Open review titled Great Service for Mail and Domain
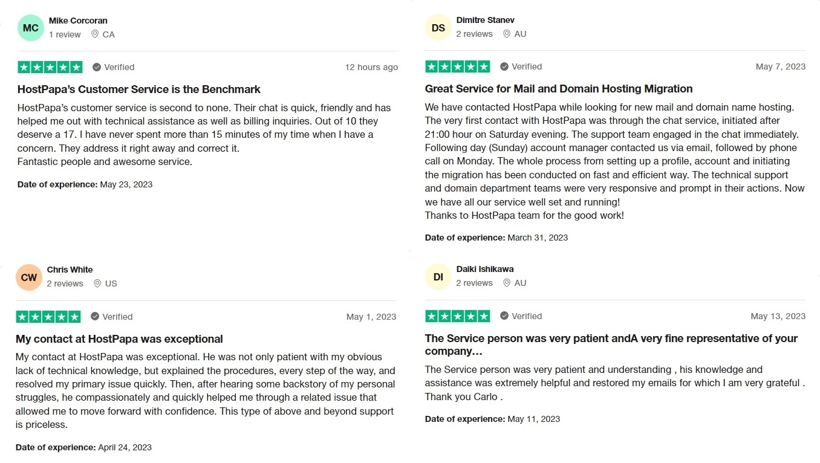The width and height of the screenshot is (820, 463). (559, 89)
